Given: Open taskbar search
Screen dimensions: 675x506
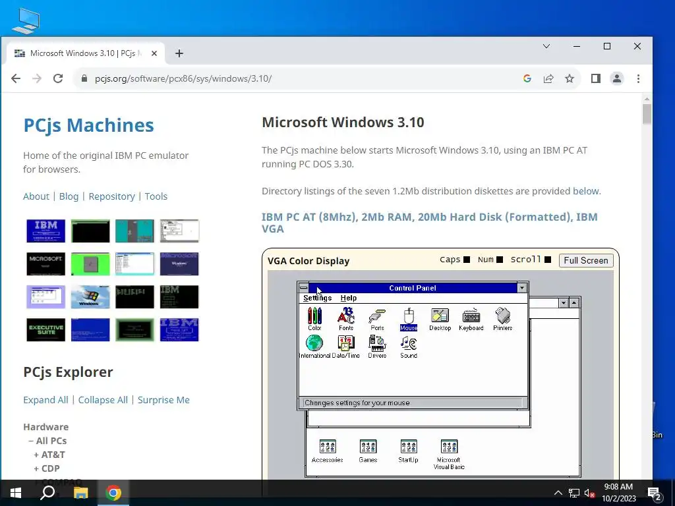Looking at the screenshot, I should (x=47, y=493).
